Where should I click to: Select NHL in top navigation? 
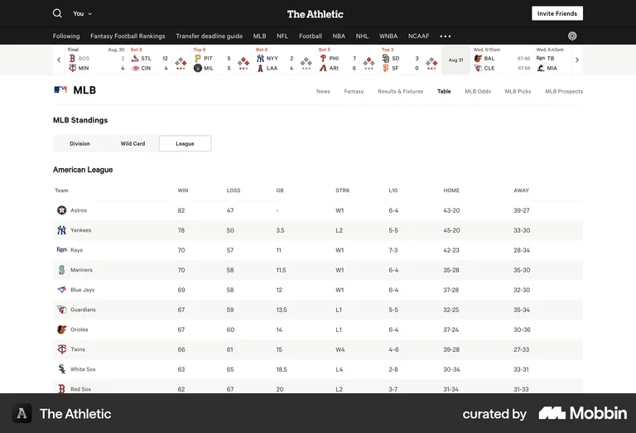(362, 36)
